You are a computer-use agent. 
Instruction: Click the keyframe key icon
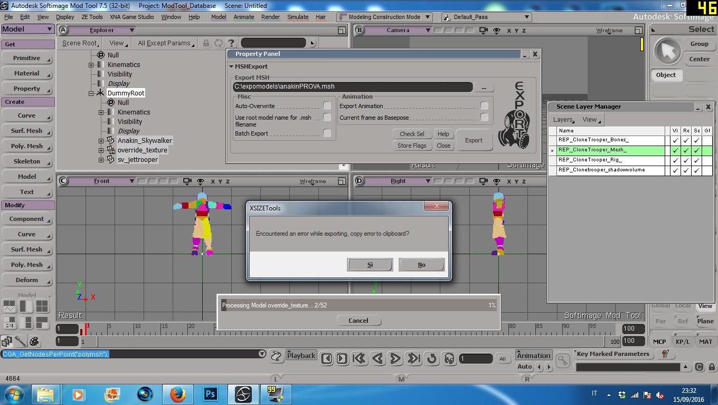[x=563, y=361]
